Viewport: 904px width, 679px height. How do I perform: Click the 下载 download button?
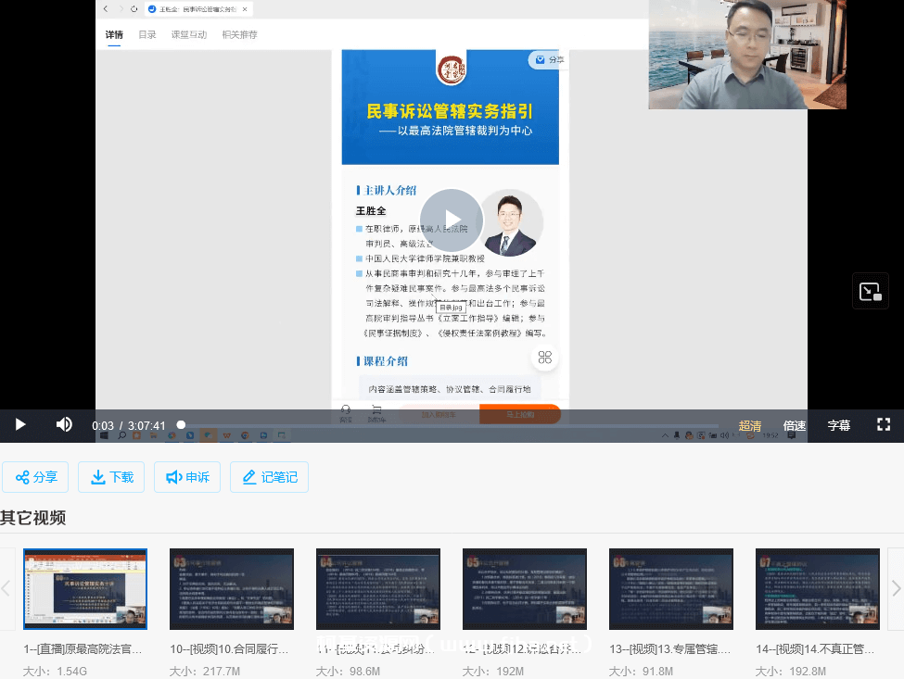pos(111,477)
